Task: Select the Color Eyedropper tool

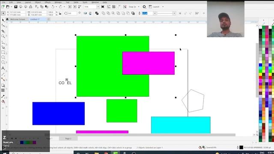Action: point(3,96)
